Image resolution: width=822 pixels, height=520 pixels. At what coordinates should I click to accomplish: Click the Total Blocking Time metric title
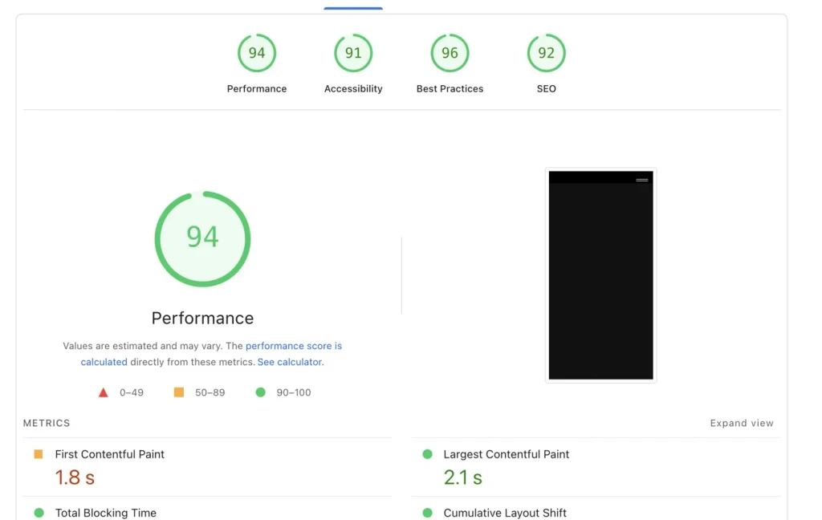tap(106, 514)
